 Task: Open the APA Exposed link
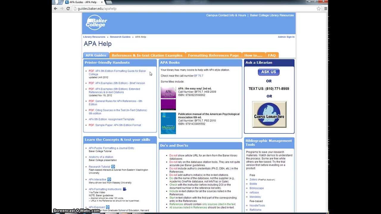[97, 207]
